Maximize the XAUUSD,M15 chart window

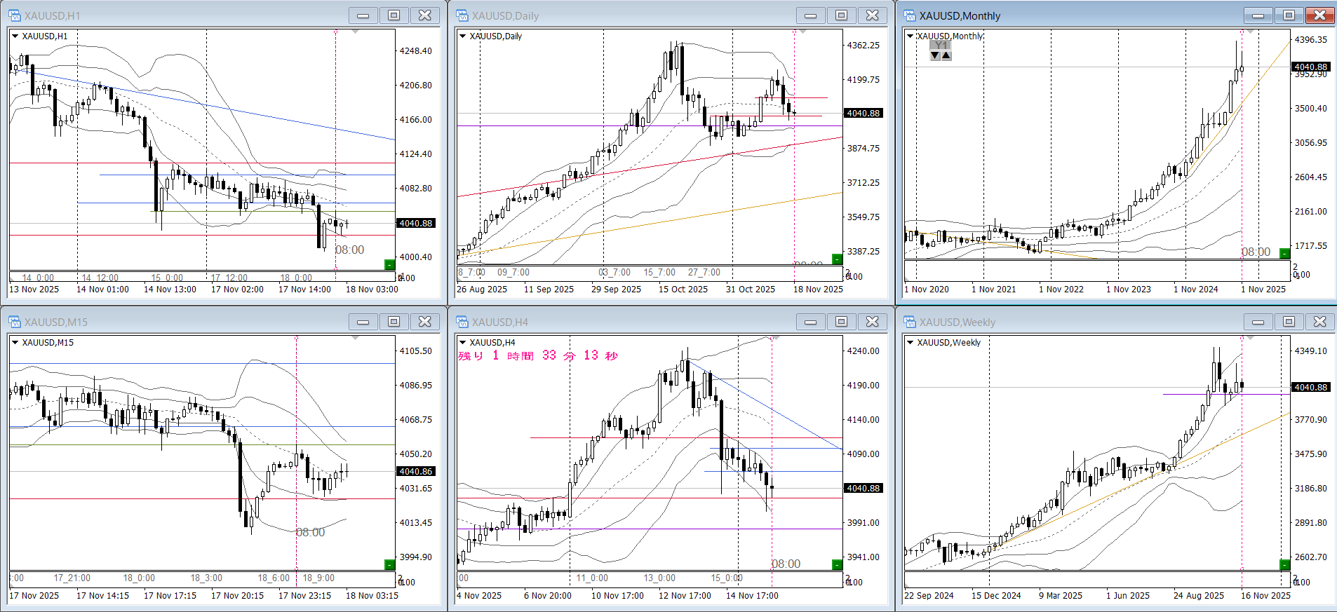point(394,322)
